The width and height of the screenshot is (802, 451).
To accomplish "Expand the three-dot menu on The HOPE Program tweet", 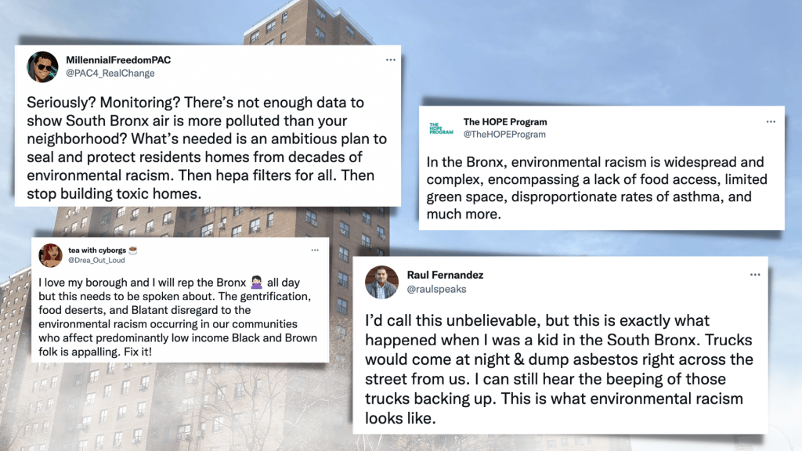I will [x=771, y=122].
